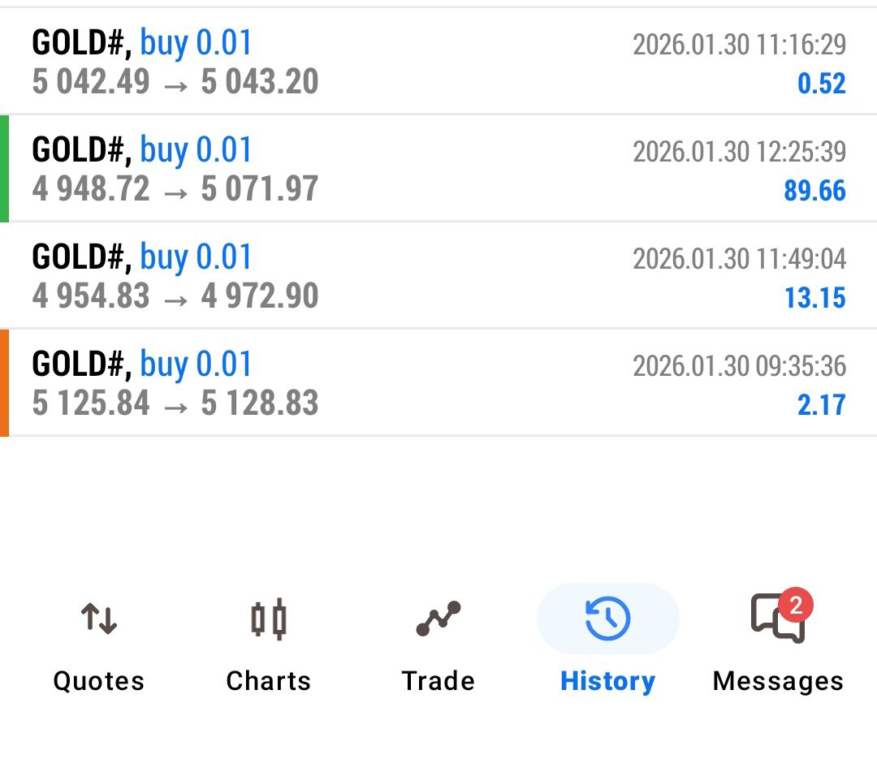
Task: Tap the Quotes up-down arrows icon
Action: (x=98, y=619)
